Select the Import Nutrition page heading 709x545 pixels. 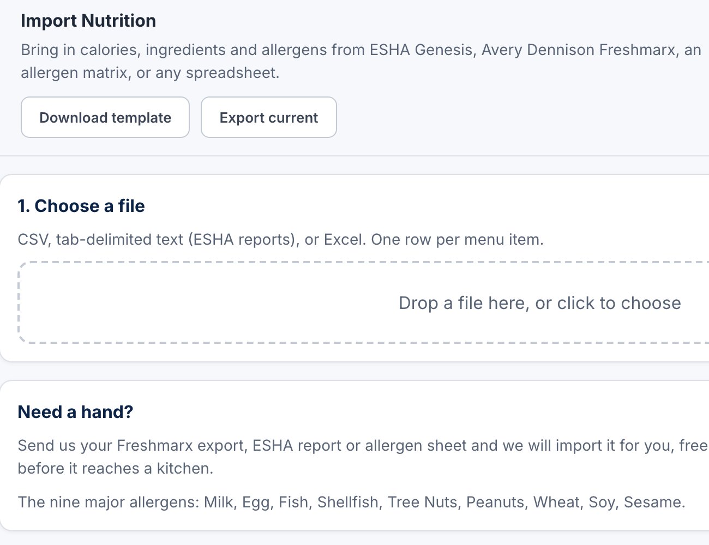pyautogui.click(x=88, y=21)
